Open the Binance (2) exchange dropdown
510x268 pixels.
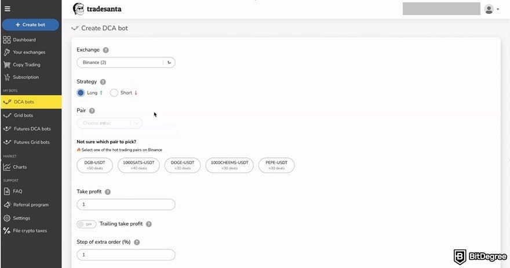click(x=126, y=62)
